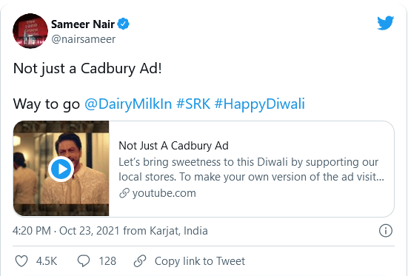Open the #HappyDiwali hashtag
The image size is (408, 276).
pyautogui.click(x=259, y=104)
